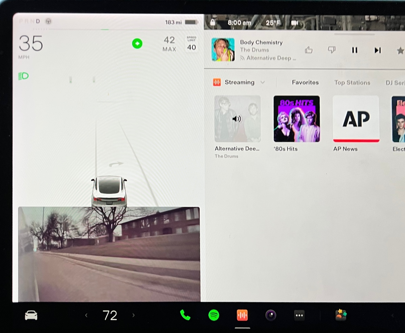Play the '80s Hits station
This screenshot has width=405, height=333.
coord(297,119)
